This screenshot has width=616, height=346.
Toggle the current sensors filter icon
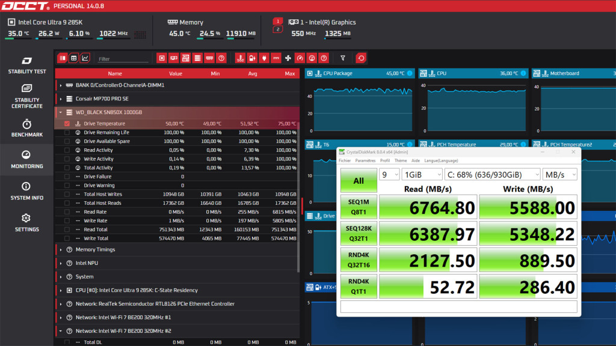(x=276, y=58)
